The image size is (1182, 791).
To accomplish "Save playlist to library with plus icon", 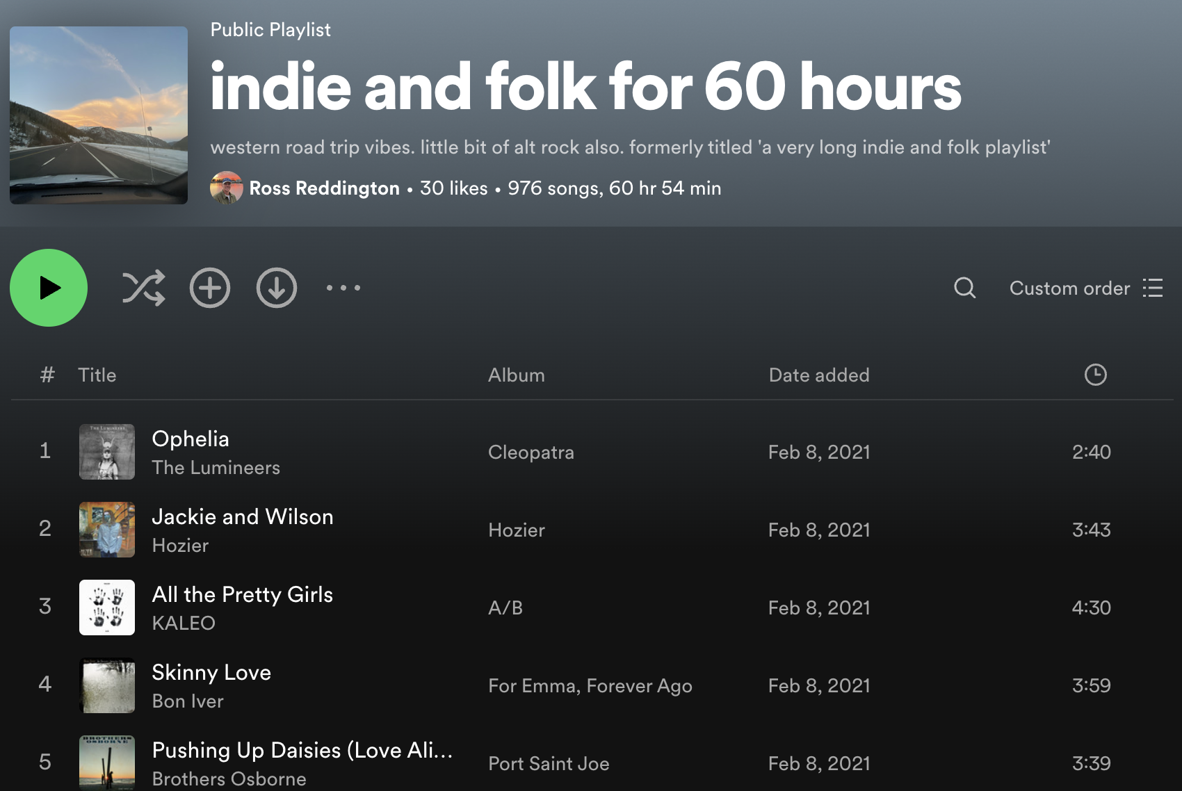I will [210, 288].
